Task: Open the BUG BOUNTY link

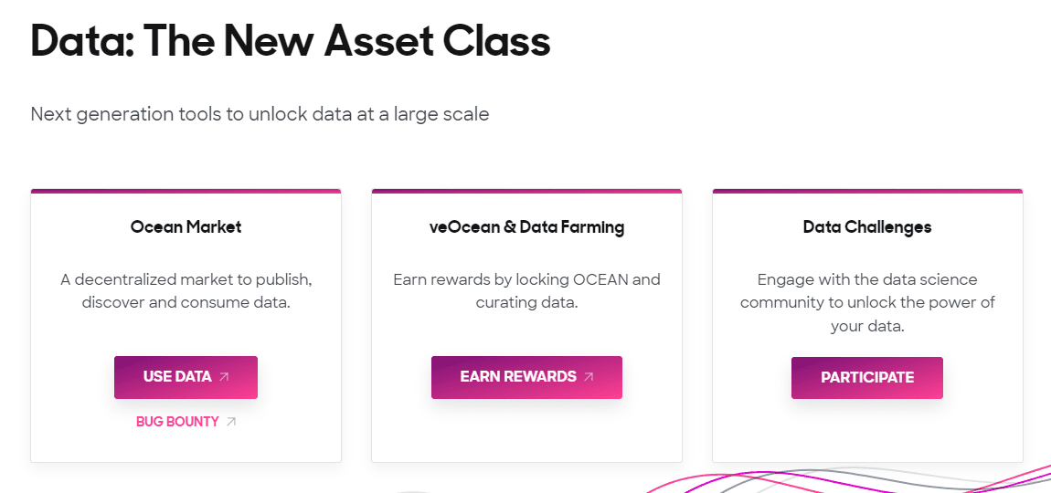Action: [177, 422]
